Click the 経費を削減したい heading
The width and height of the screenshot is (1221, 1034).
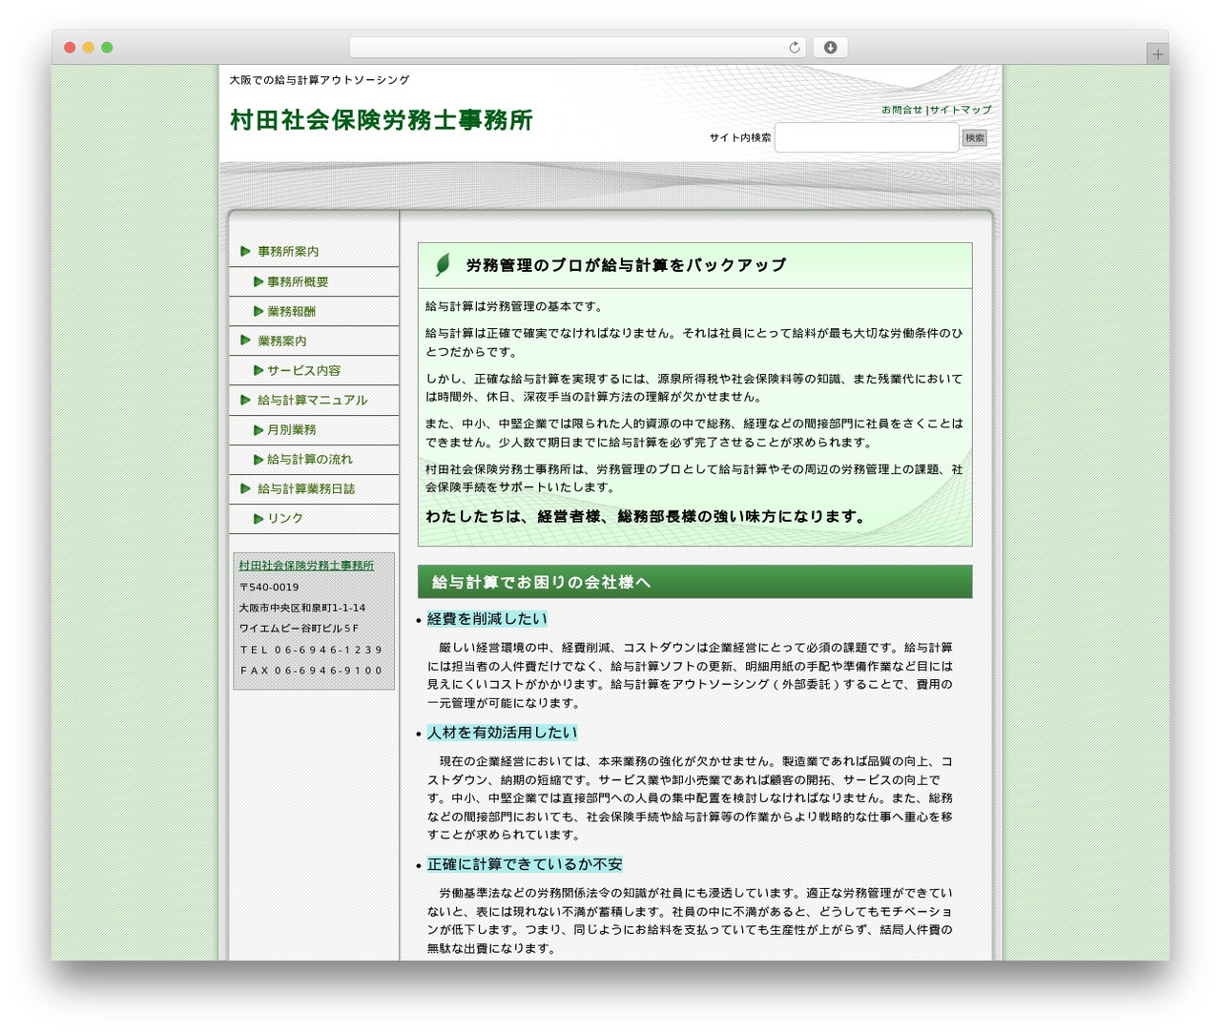point(487,619)
